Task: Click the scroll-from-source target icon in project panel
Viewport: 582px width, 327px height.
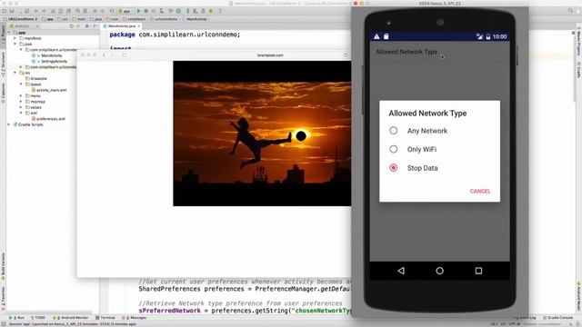Action: (x=72, y=26)
